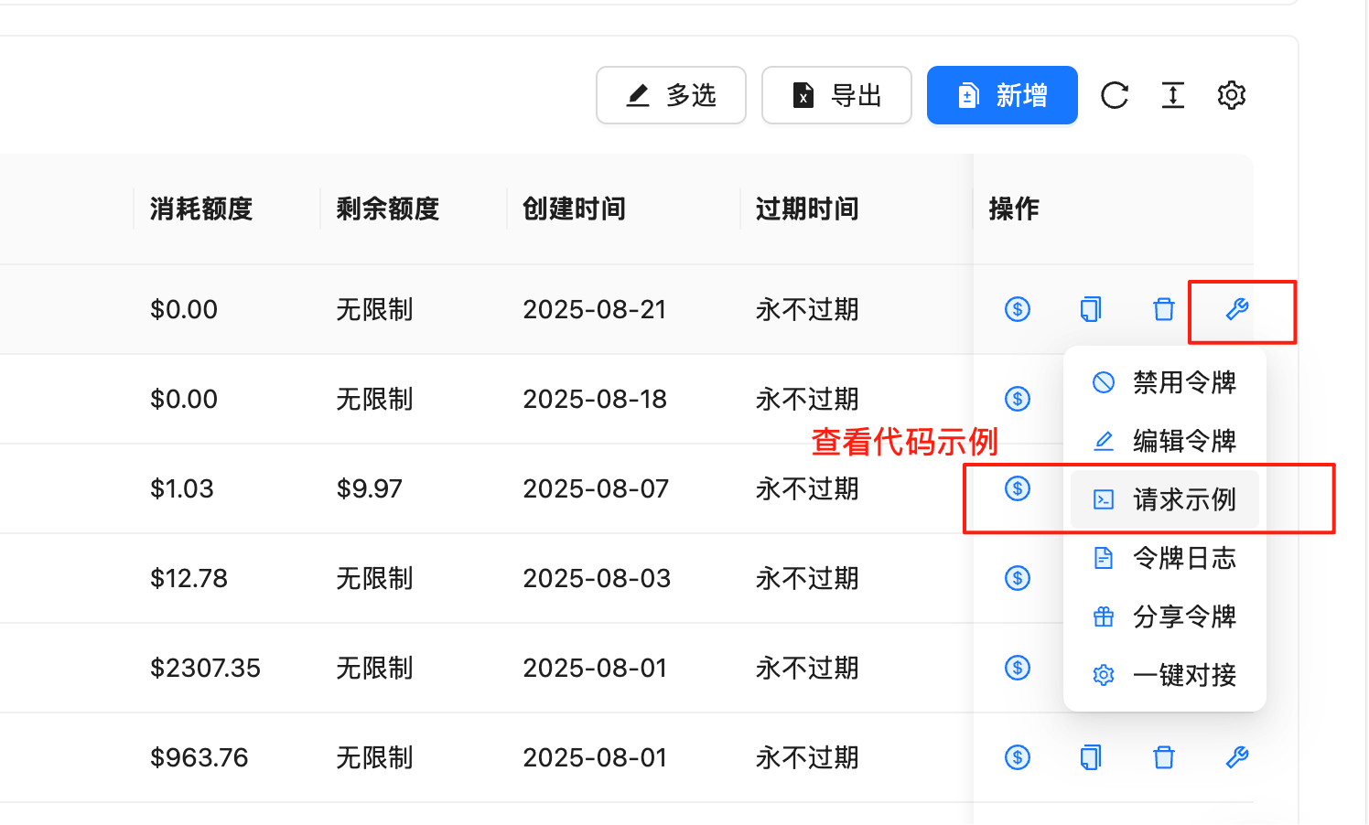Enable multi-select with the 多选 button

point(671,94)
